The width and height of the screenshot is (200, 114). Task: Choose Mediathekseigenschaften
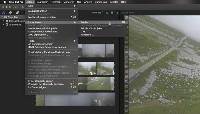click(x=51, y=17)
